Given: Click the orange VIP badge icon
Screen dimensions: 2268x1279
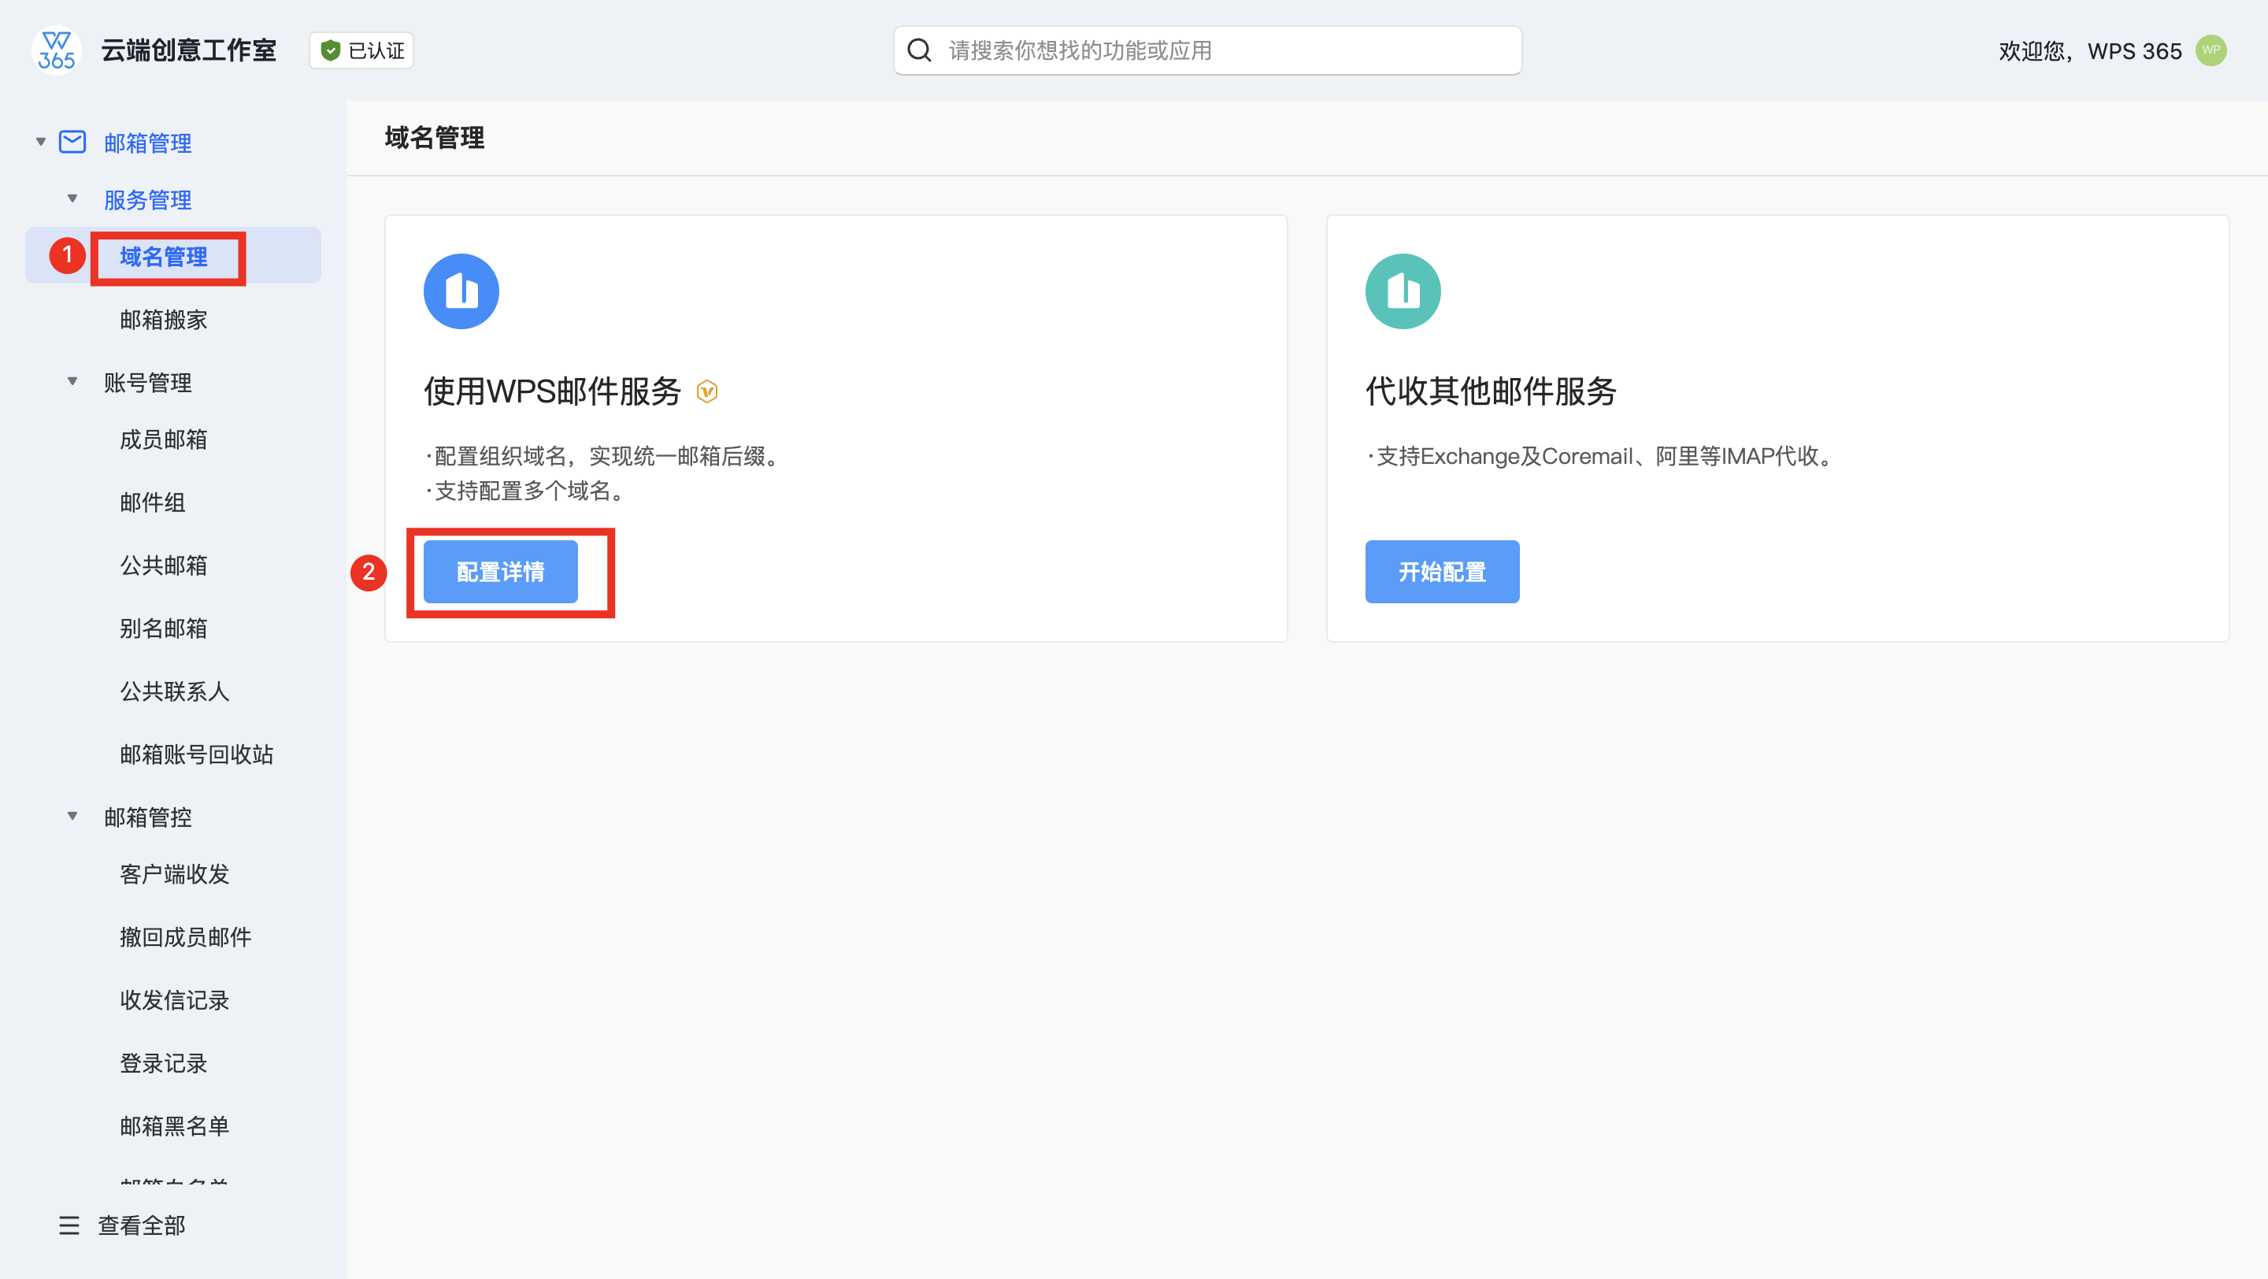Looking at the screenshot, I should point(707,391).
